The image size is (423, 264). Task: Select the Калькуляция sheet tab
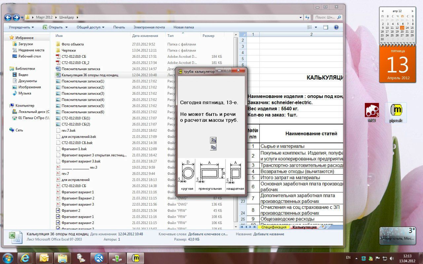(x=304, y=227)
